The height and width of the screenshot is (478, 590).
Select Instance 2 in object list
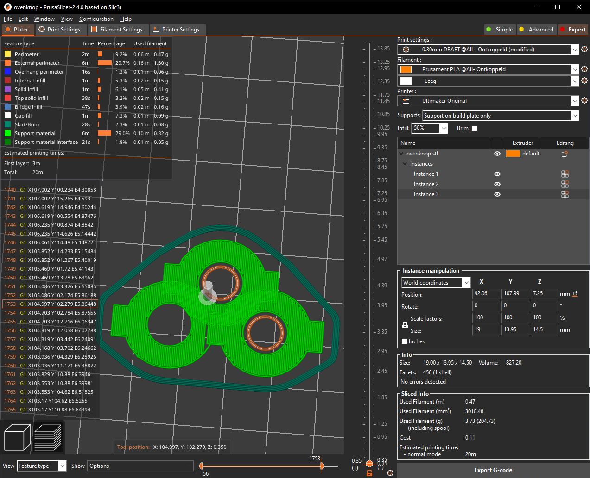[x=426, y=184]
